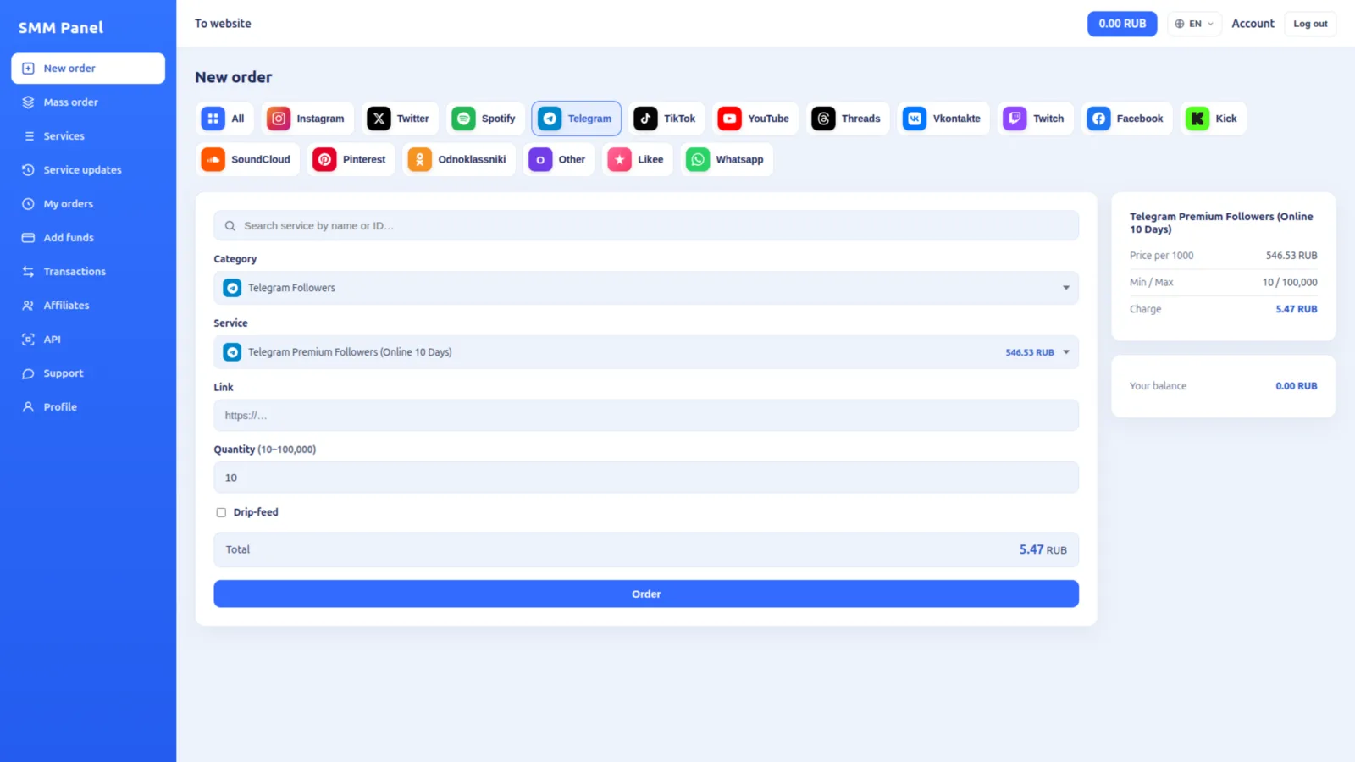
Task: Click the Service updates history icon
Action: coord(28,170)
